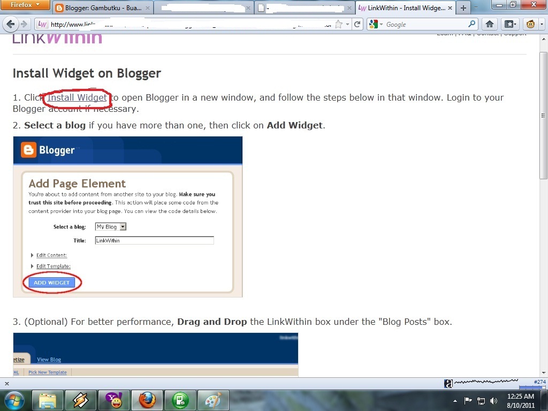Switch to the third tab with page icon
The height and width of the screenshot is (411, 548).
[x=305, y=7]
